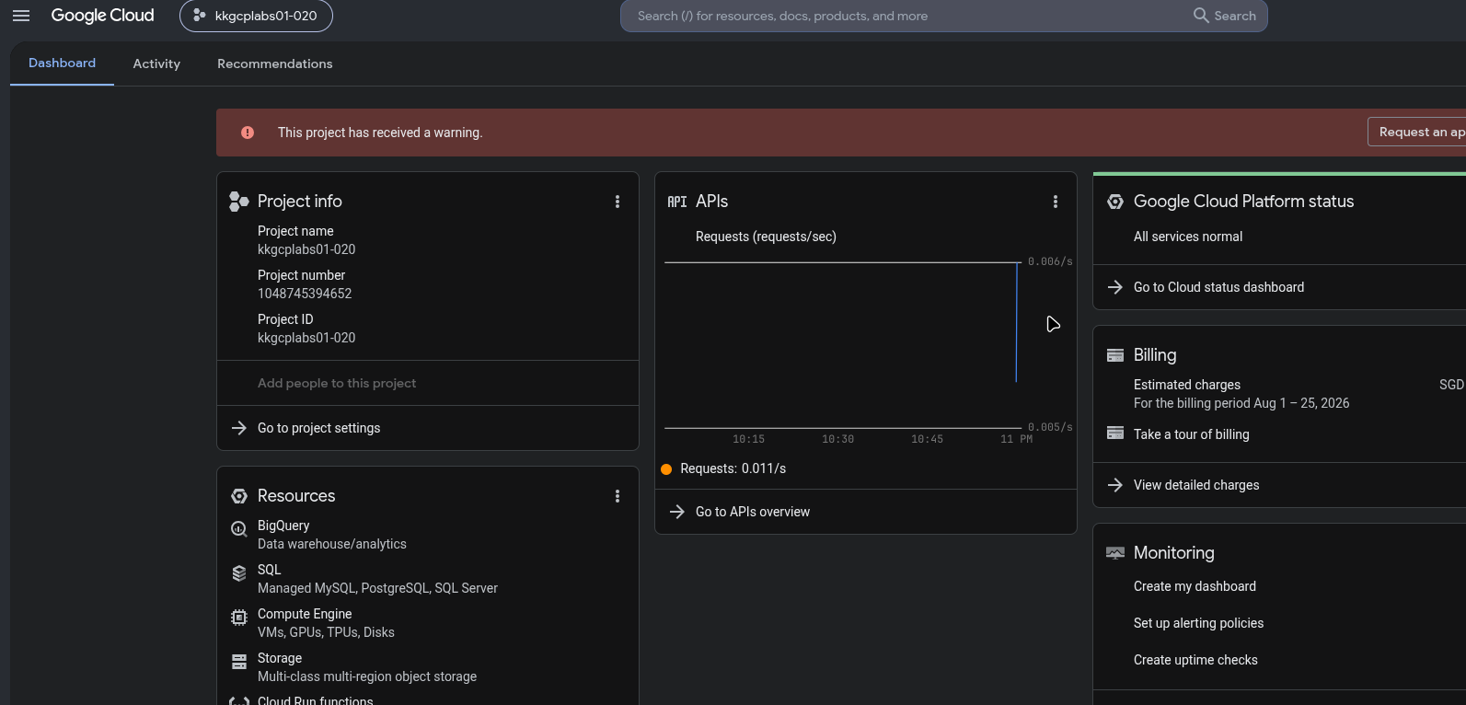Click the Storage resource icon

click(239, 661)
